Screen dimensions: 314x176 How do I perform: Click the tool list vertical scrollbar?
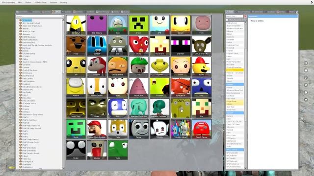tap(245, 85)
